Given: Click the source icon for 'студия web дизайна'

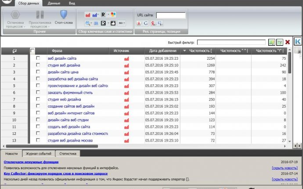Looking at the screenshot, I should point(126,99).
